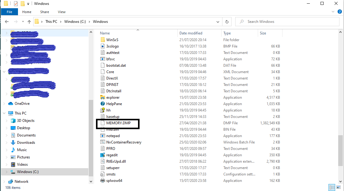Switch to the Home ribbon tab
This screenshot has height=191, width=344.
[x=27, y=12]
